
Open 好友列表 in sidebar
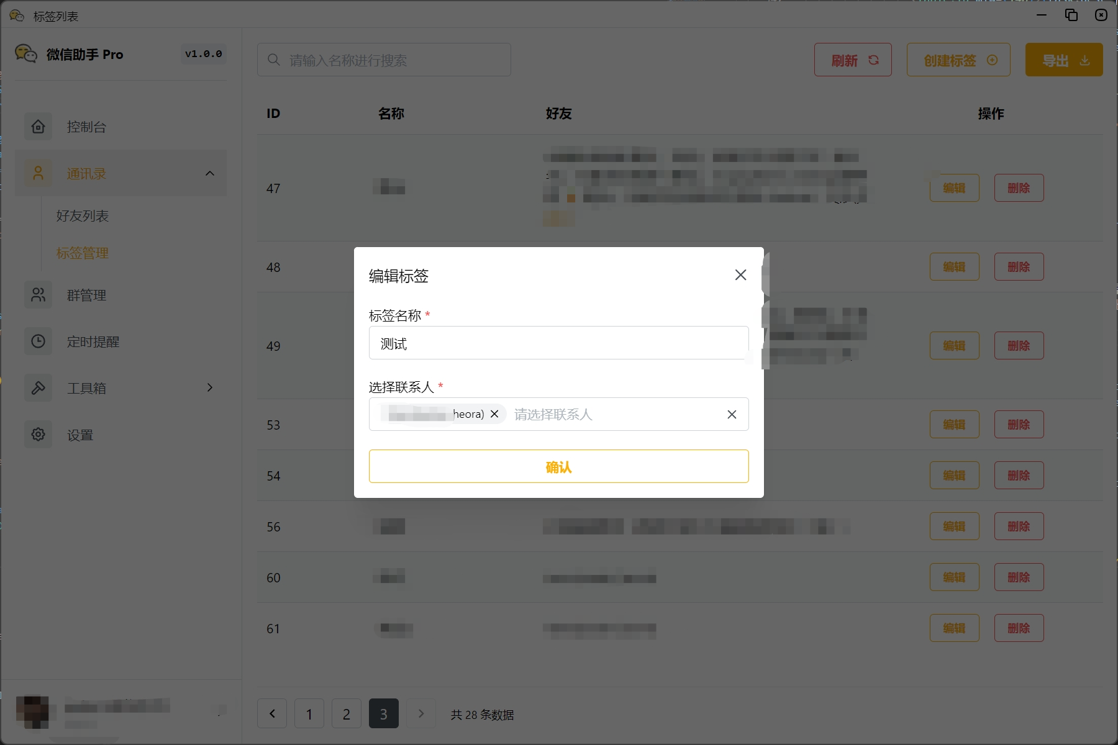pos(83,216)
